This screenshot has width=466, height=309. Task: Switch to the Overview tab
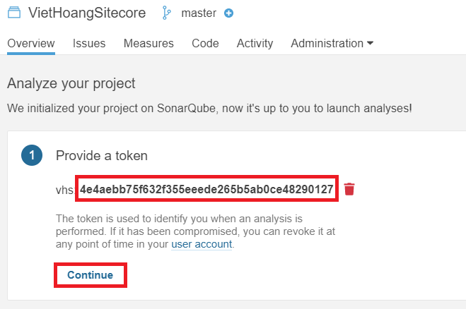coord(31,43)
